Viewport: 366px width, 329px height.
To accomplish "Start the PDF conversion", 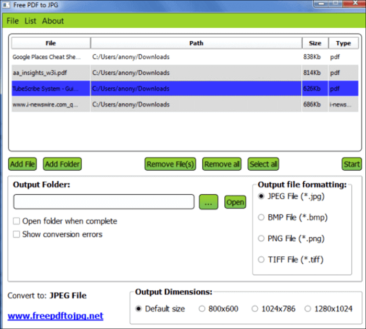I will (351, 164).
